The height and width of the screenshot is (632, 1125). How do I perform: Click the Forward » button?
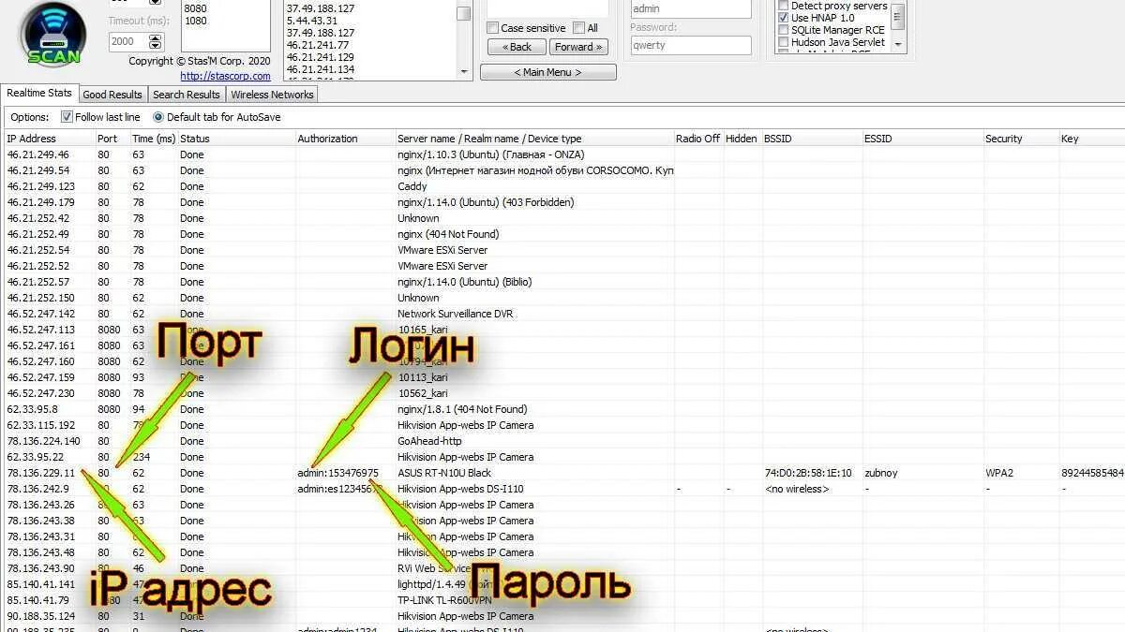click(x=579, y=47)
